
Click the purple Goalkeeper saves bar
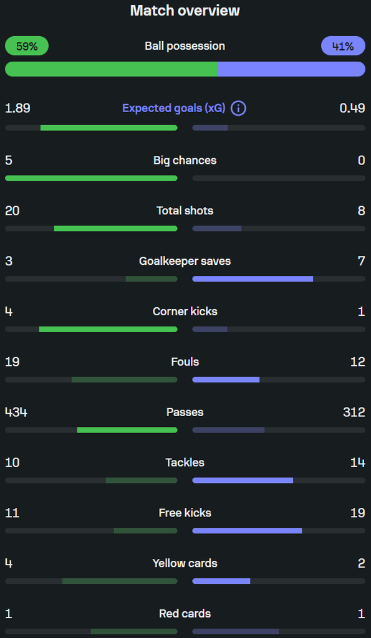[253, 279]
